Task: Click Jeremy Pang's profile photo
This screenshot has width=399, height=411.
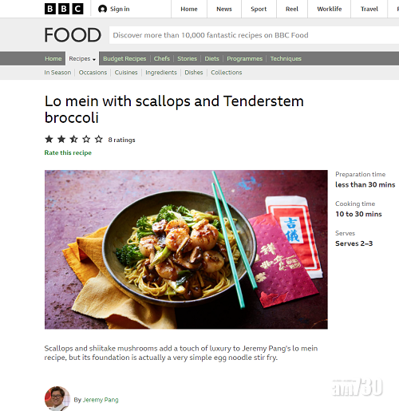Action: click(57, 398)
